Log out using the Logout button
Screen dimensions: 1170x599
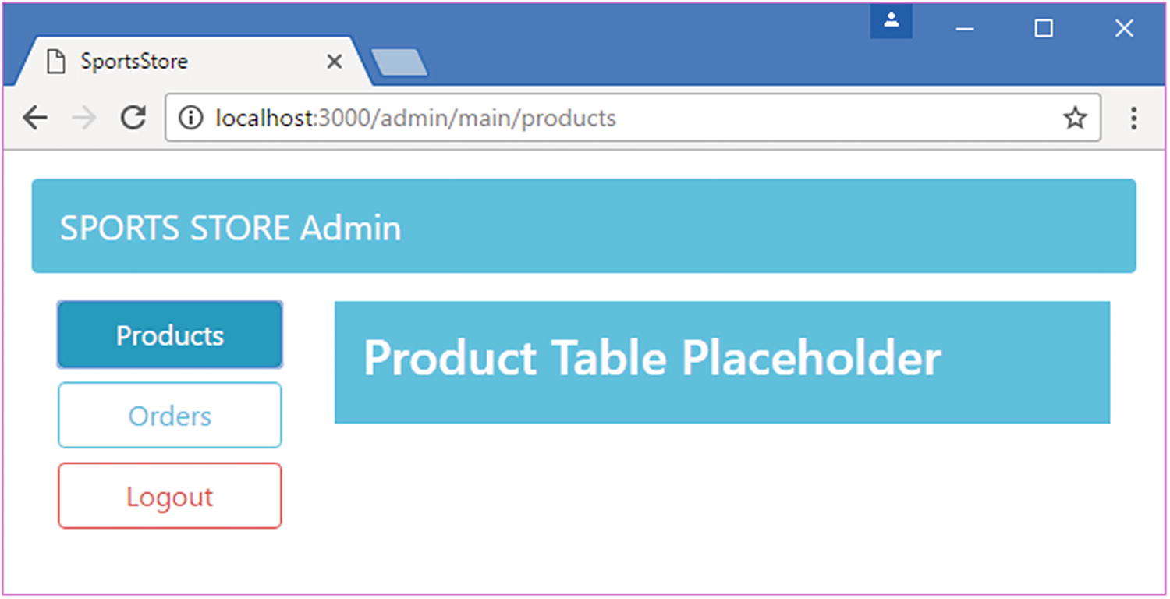(x=170, y=496)
